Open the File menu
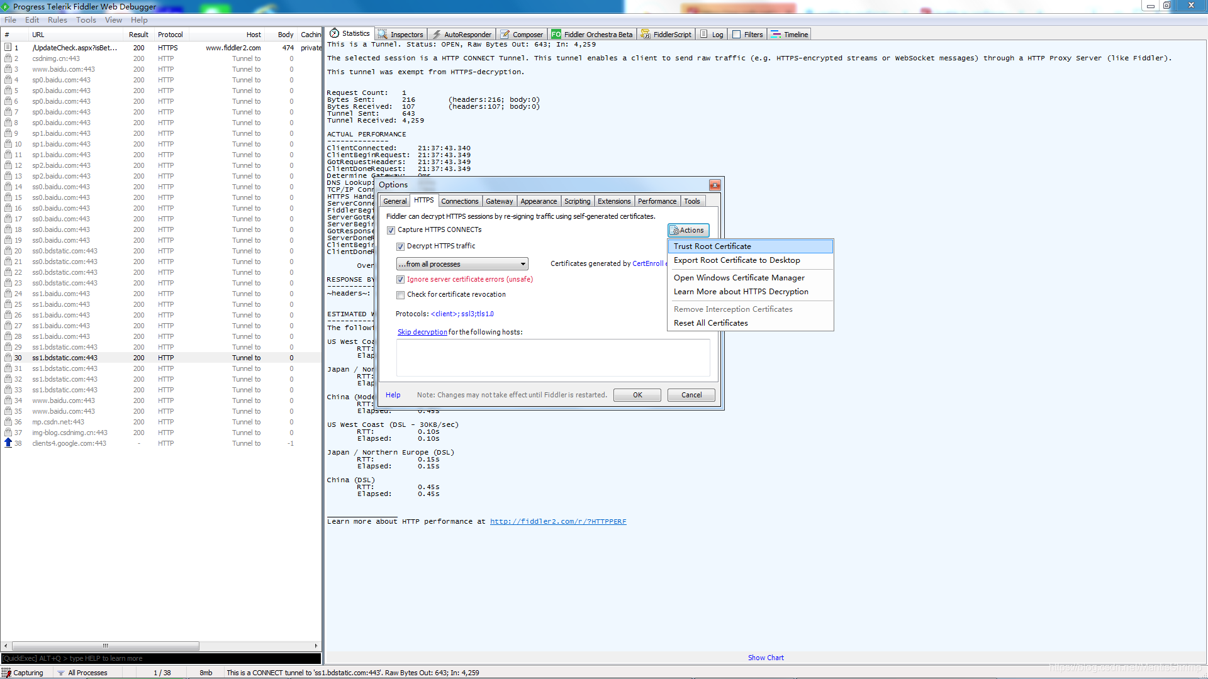Image resolution: width=1208 pixels, height=679 pixels. tap(10, 20)
